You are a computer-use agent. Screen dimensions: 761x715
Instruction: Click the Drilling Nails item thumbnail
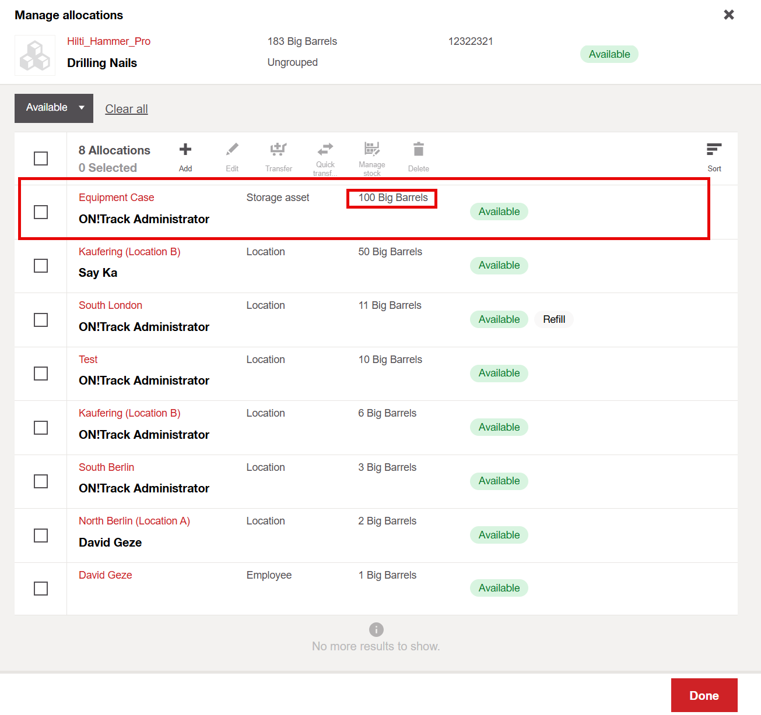(35, 55)
